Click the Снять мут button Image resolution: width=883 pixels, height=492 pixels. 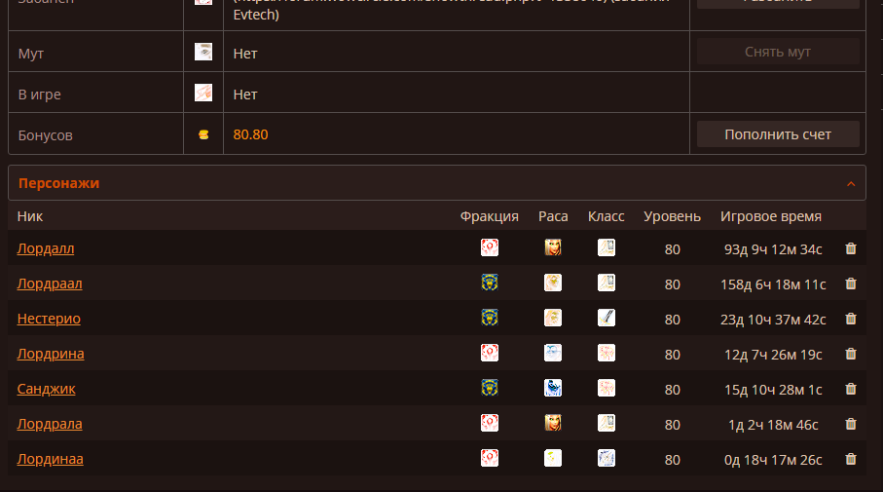(x=778, y=52)
